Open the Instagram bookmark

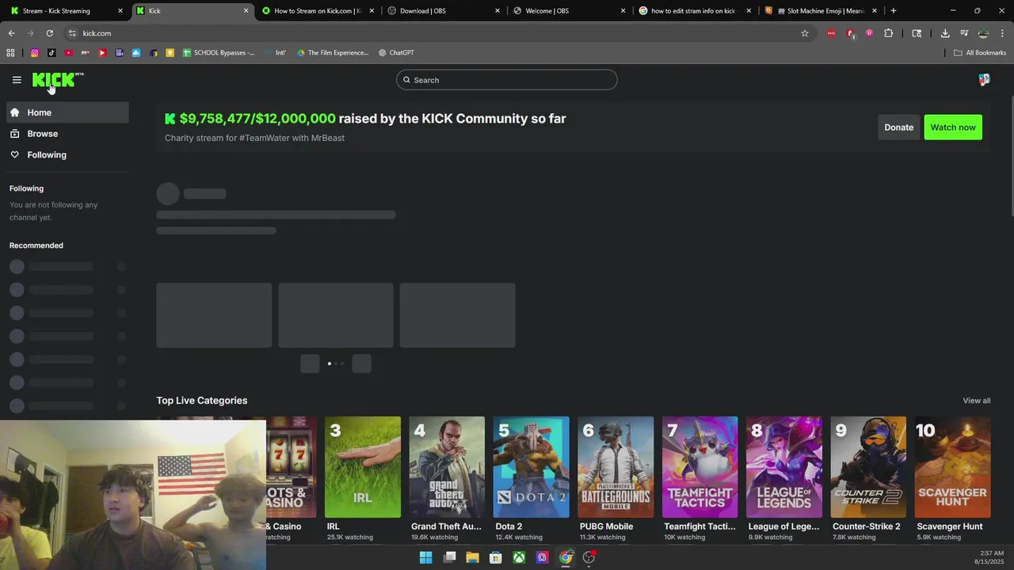click(35, 53)
